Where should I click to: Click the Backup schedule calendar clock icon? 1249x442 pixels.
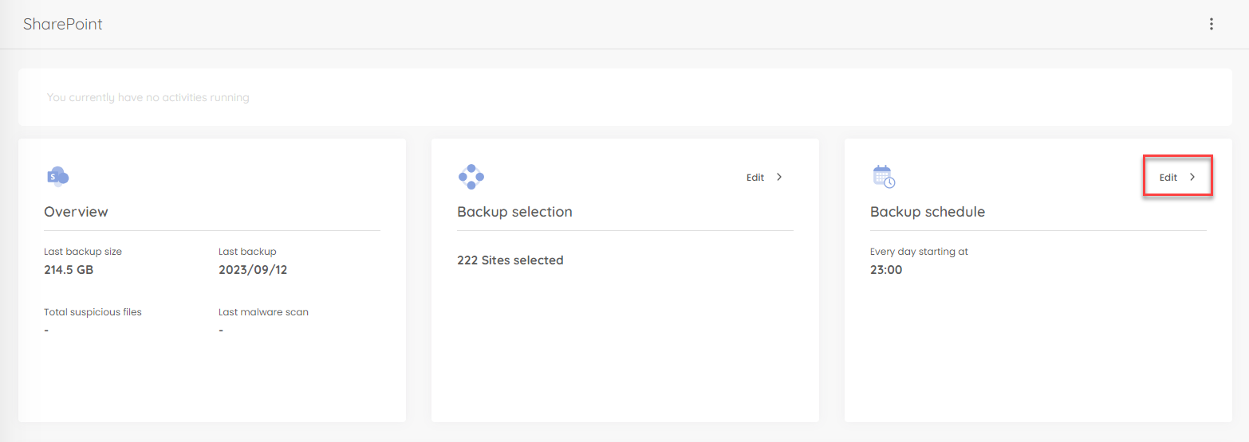pyautogui.click(x=884, y=177)
